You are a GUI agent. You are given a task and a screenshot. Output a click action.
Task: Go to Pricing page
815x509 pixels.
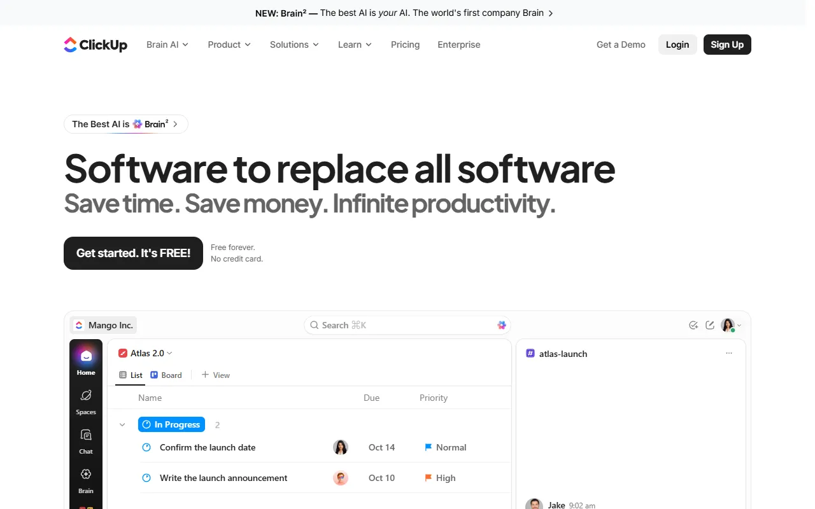point(405,45)
